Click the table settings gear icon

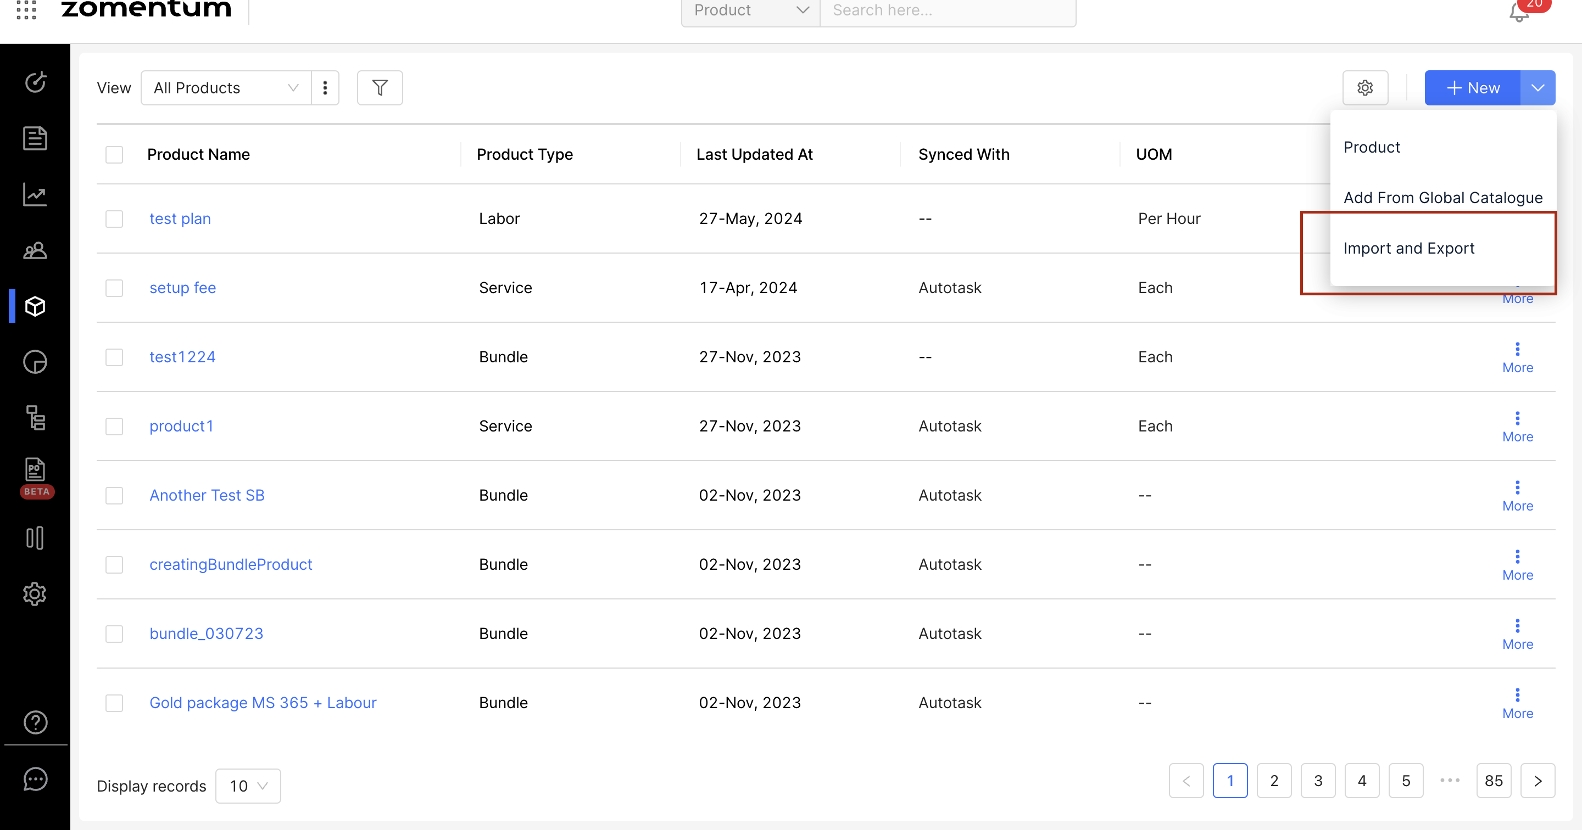click(x=1364, y=88)
